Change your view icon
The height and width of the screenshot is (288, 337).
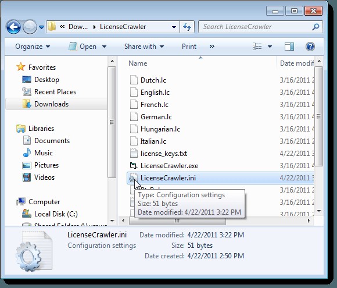(x=257, y=47)
